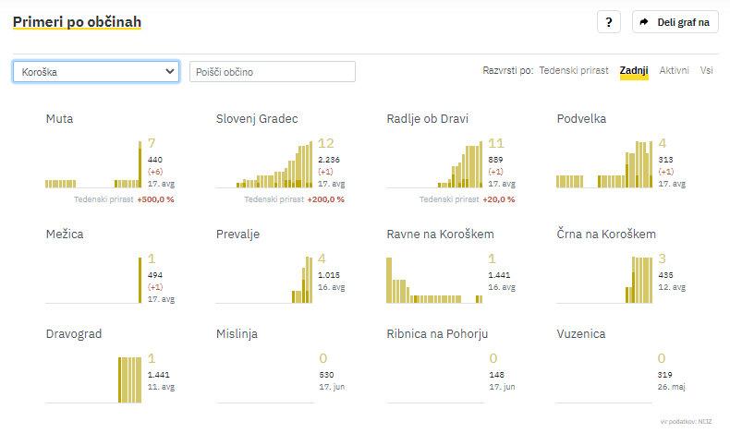This screenshot has width=730, height=445.
Task: Sort by Vsi
Action: [x=706, y=70]
